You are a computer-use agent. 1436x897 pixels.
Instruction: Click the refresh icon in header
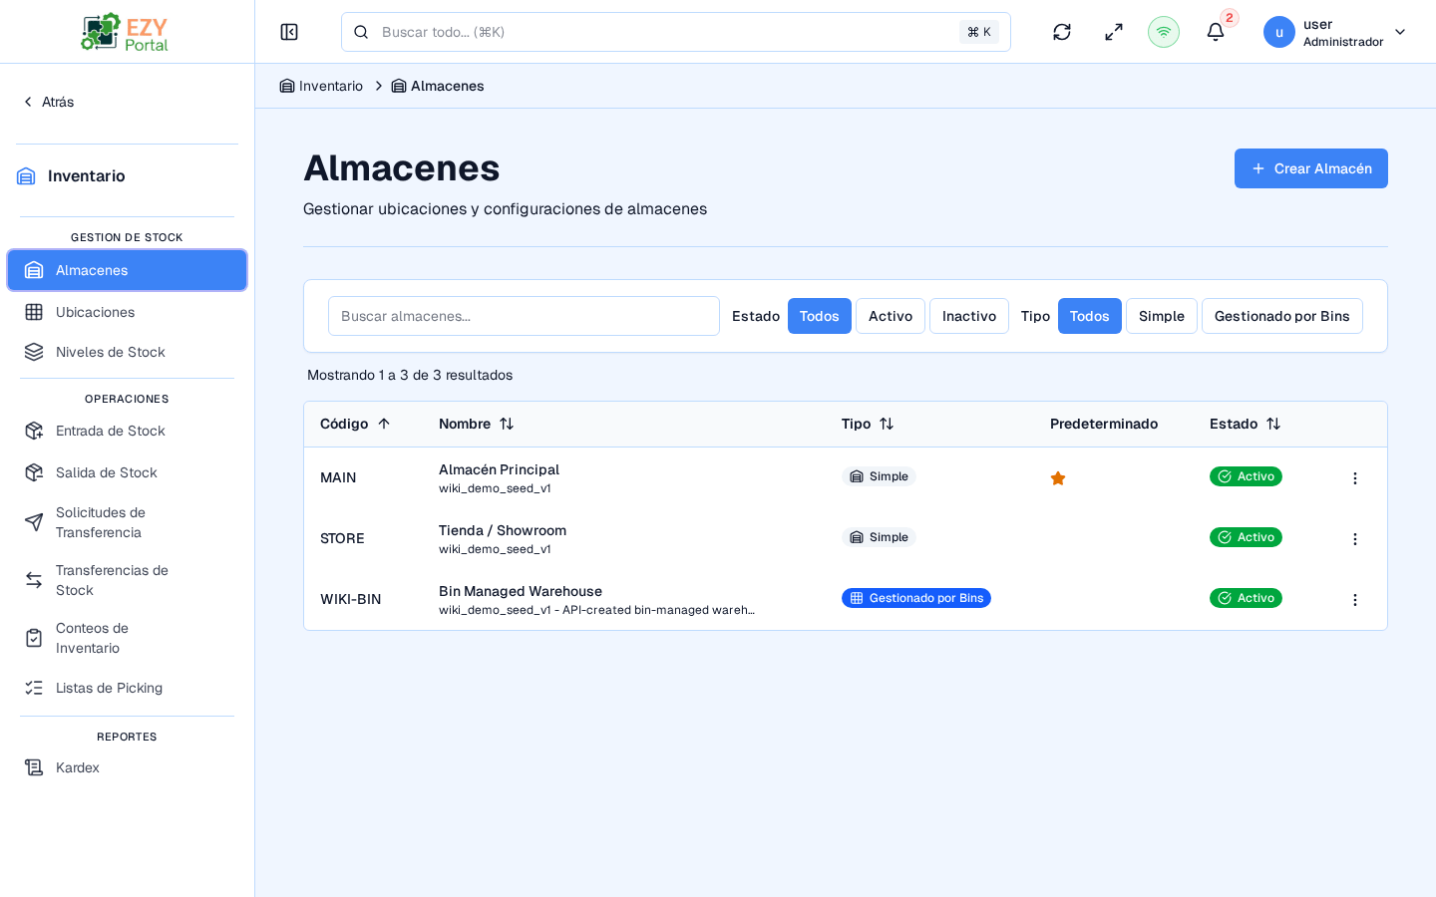pyautogui.click(x=1062, y=32)
